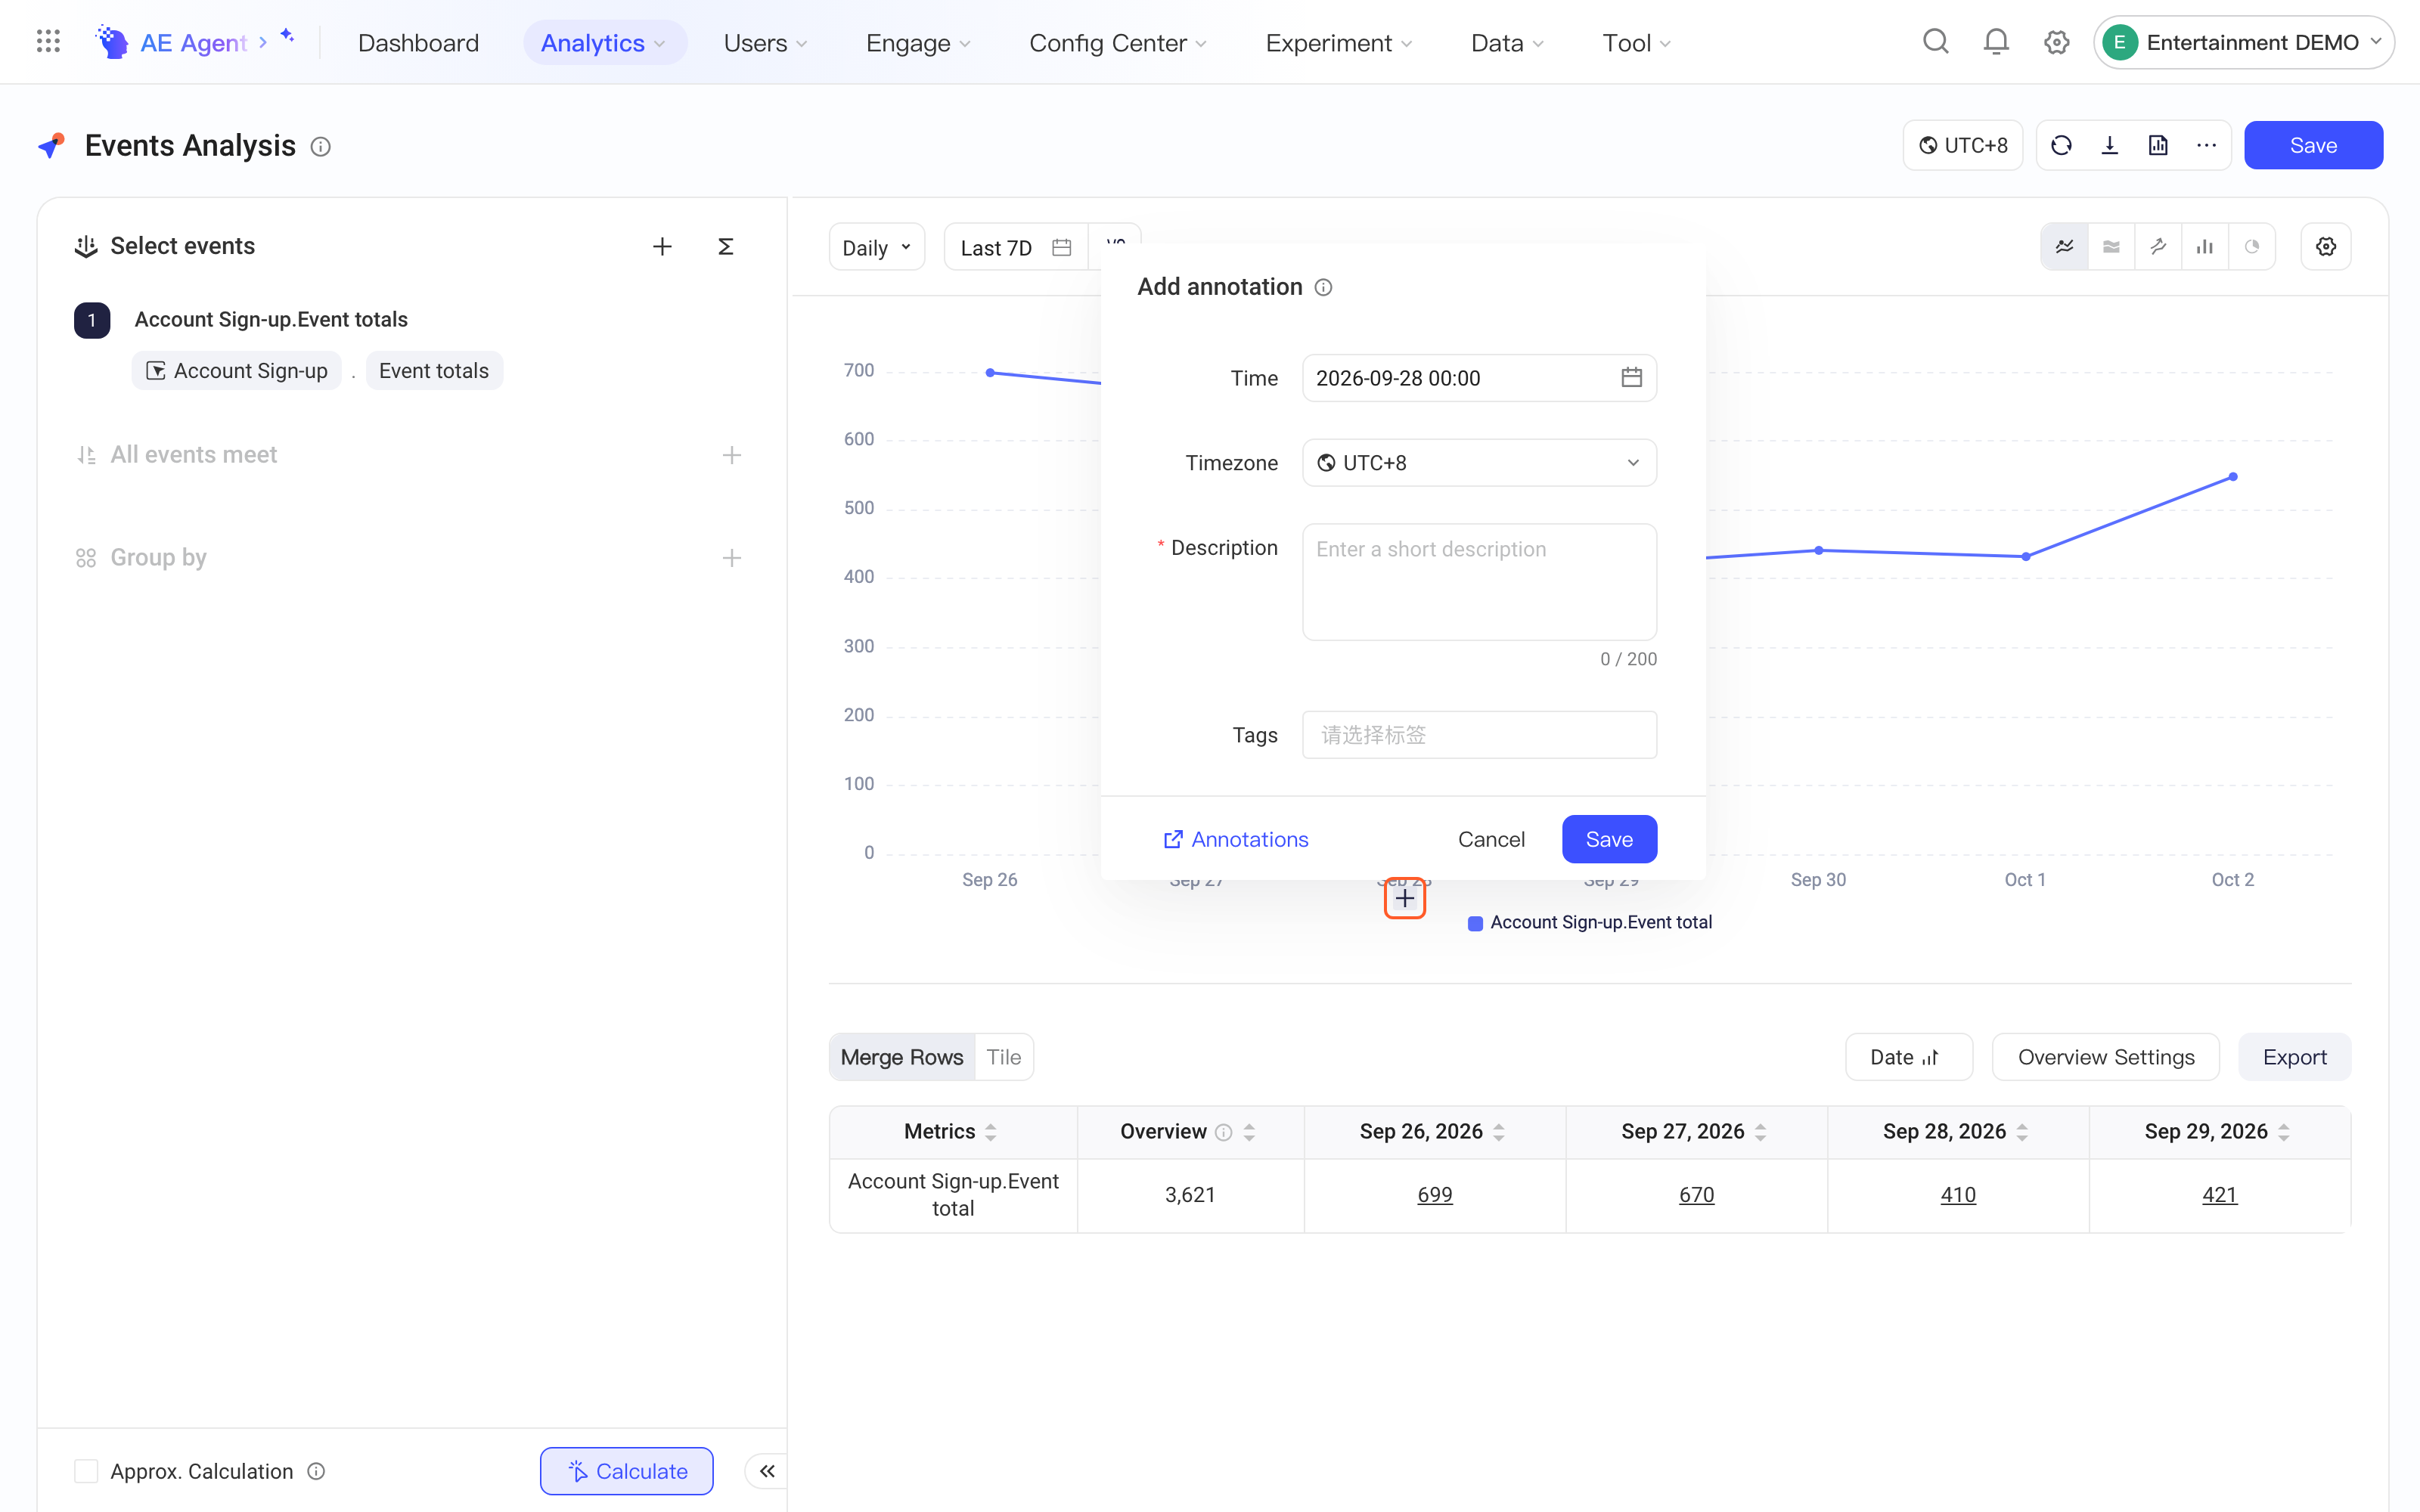Viewport: 2420px width, 1512px height.
Task: Switch to line chart view icon
Action: pos(2064,247)
